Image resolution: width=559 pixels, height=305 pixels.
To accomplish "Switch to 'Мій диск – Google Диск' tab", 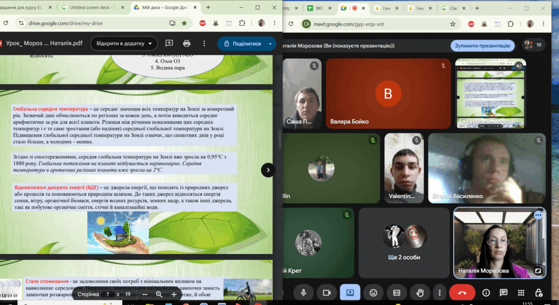I will click(x=166, y=8).
